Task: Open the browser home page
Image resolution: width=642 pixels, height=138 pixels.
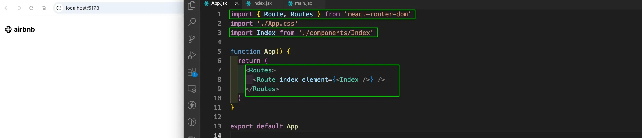Action: pyautogui.click(x=44, y=8)
